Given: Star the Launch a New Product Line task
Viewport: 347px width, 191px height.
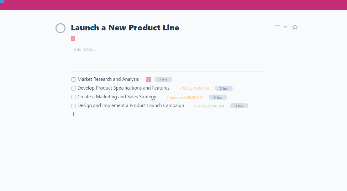Looking at the screenshot, I should tap(295, 27).
